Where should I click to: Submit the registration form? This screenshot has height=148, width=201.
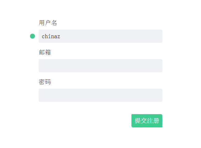click(x=147, y=121)
